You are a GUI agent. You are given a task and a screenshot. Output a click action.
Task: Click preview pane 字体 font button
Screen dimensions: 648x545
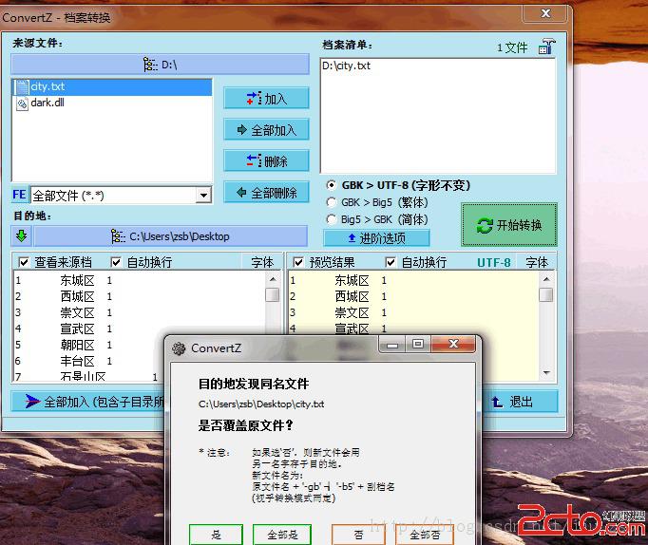pos(537,262)
